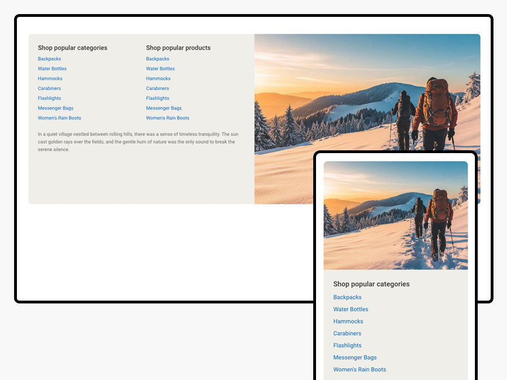Open Women's Rain Boots in mobile layout
The height and width of the screenshot is (380, 507).
tap(360, 370)
